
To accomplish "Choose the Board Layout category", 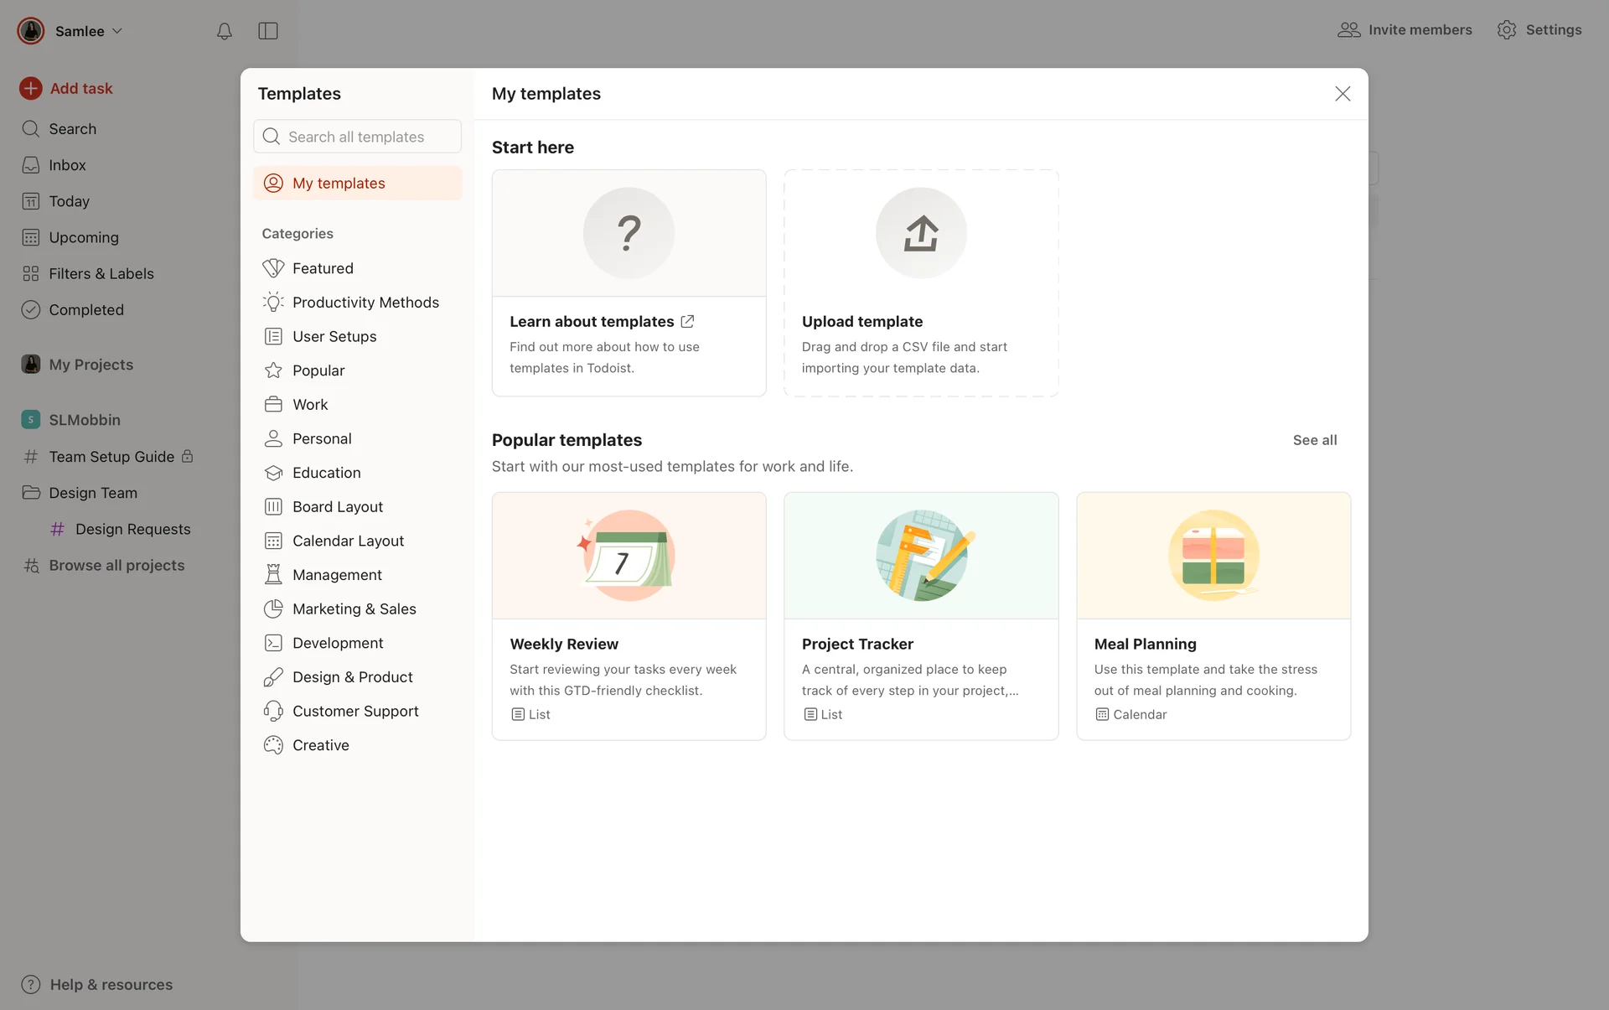I will click(337, 507).
